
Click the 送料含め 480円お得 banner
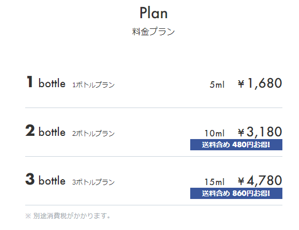point(236,145)
